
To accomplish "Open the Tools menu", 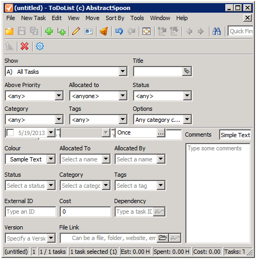I will coord(137,18).
